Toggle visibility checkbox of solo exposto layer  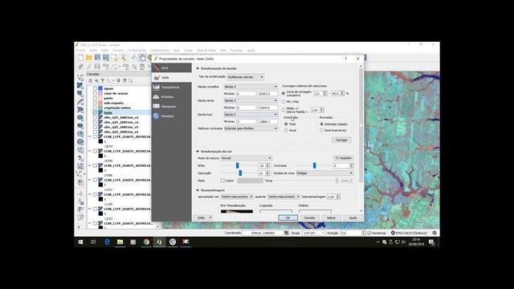(x=95, y=103)
